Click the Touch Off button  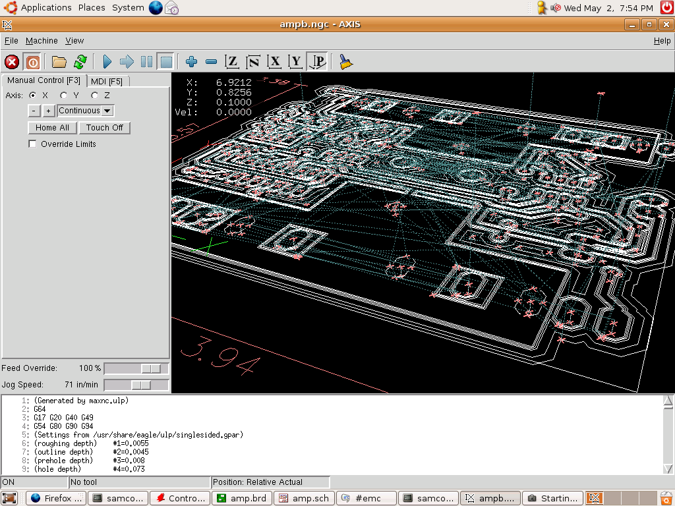(x=104, y=127)
